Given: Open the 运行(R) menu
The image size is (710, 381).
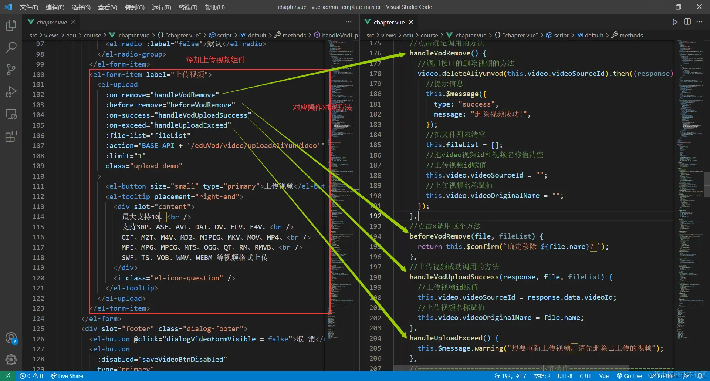Looking at the screenshot, I should [x=162, y=7].
